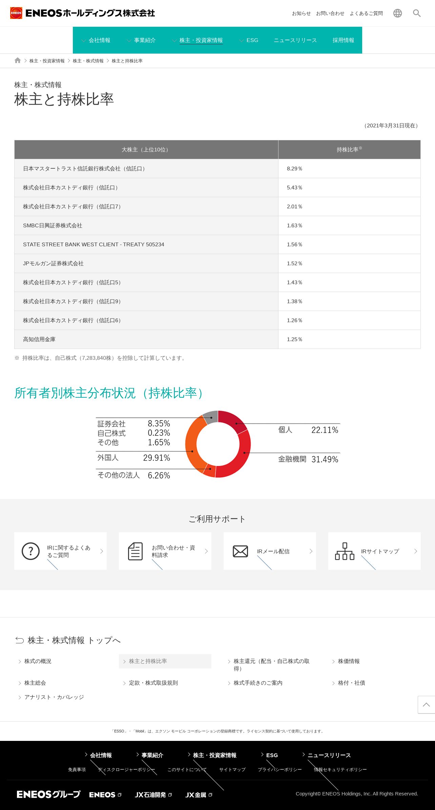Click the document request form icon
This screenshot has height=810, width=435.
(x=135, y=551)
